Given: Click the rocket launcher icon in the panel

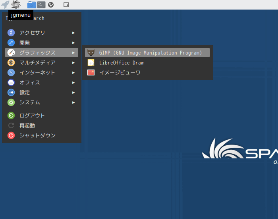Looking at the screenshot, I should coord(5,4).
